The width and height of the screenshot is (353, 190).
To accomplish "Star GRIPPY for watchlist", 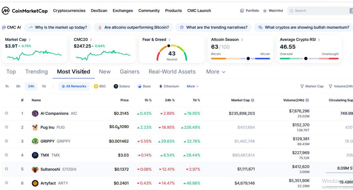I will click(x=6, y=141).
